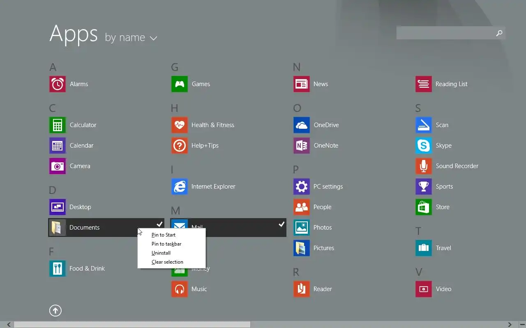526x328 pixels.
Task: Open the Travel suitcase icon
Action: [x=424, y=248]
